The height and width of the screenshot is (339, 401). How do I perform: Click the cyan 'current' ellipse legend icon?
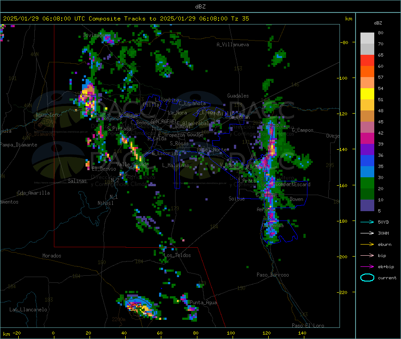[367, 278]
